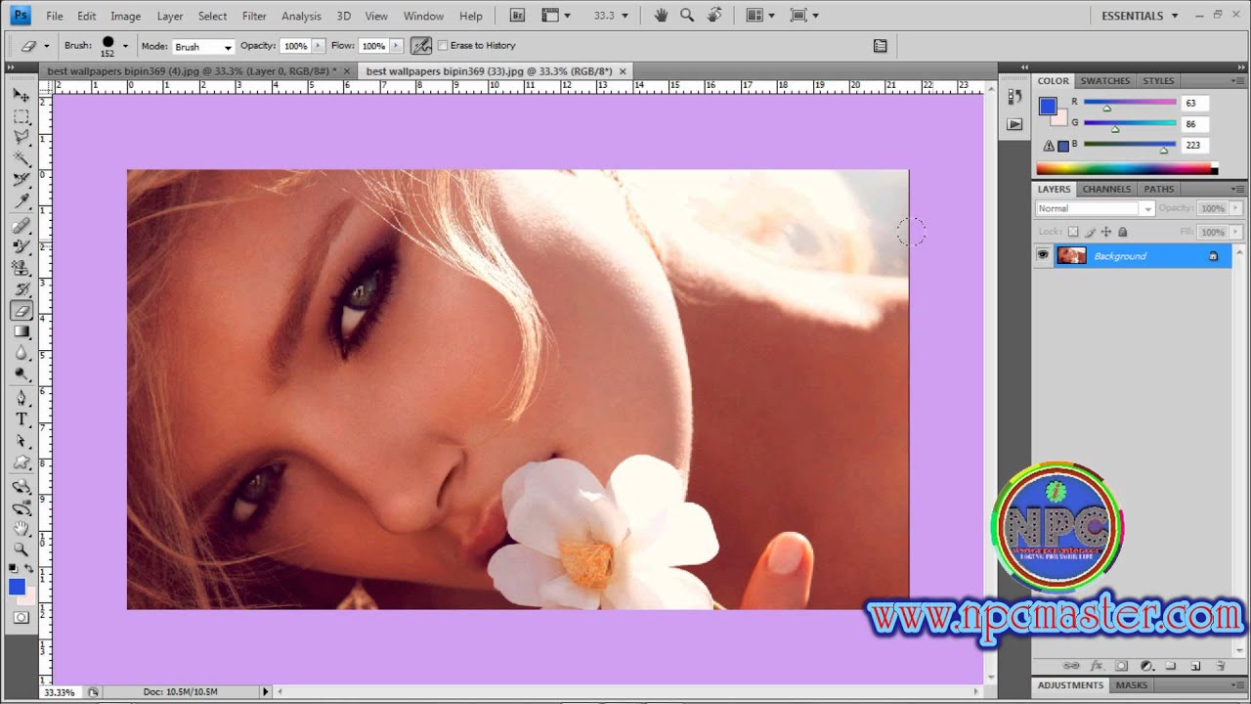The width and height of the screenshot is (1251, 704).
Task: Select the Healing Brush tool
Action: [21, 226]
